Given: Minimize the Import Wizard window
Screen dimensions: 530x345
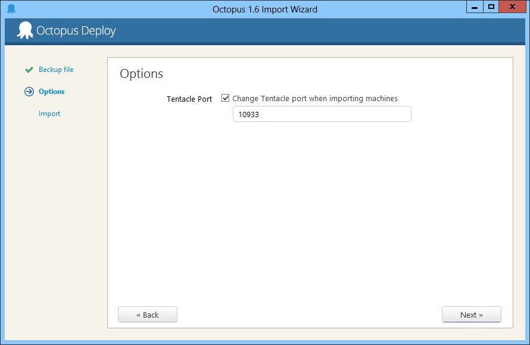Looking at the screenshot, I should click(x=474, y=7).
